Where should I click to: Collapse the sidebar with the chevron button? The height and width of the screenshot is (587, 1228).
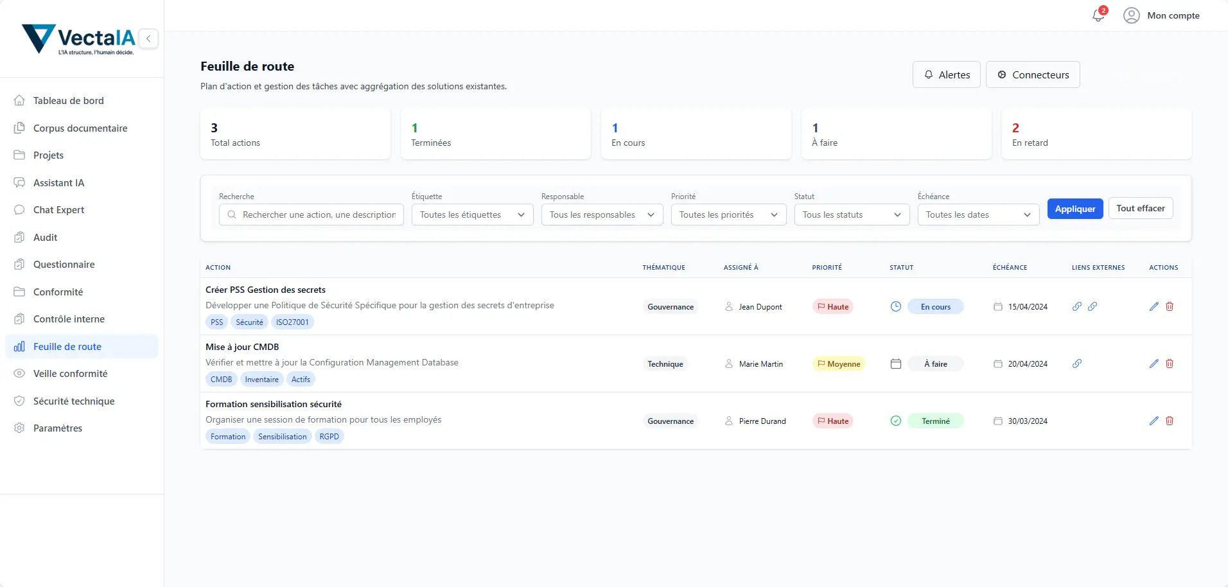148,39
